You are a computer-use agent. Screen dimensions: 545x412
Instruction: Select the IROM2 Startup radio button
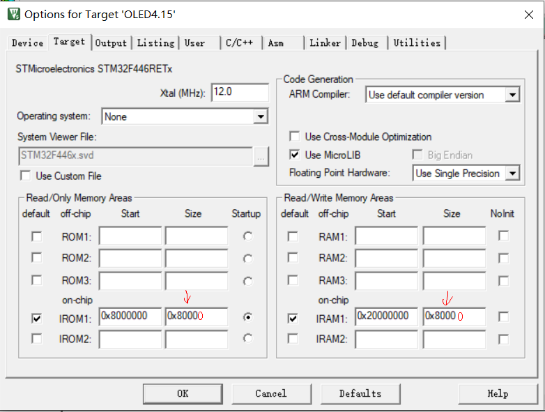[x=247, y=338]
